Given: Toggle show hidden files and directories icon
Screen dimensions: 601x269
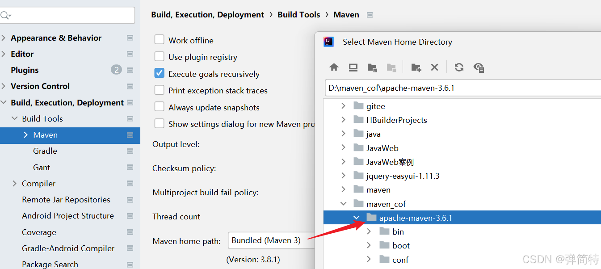Looking at the screenshot, I should 479,67.
